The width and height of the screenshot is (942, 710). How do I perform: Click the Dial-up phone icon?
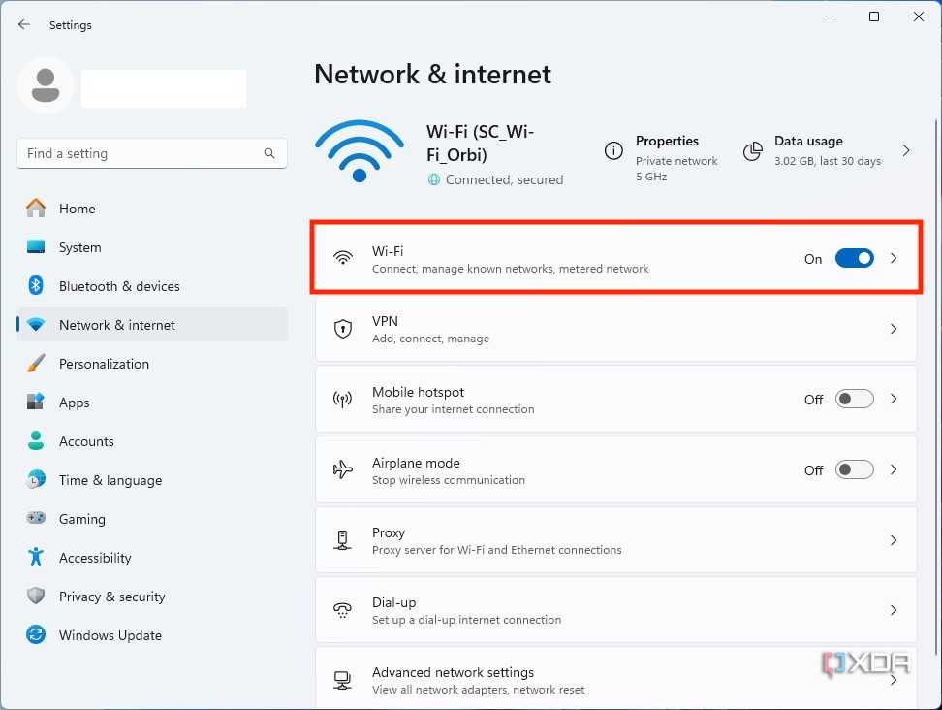(x=342, y=610)
